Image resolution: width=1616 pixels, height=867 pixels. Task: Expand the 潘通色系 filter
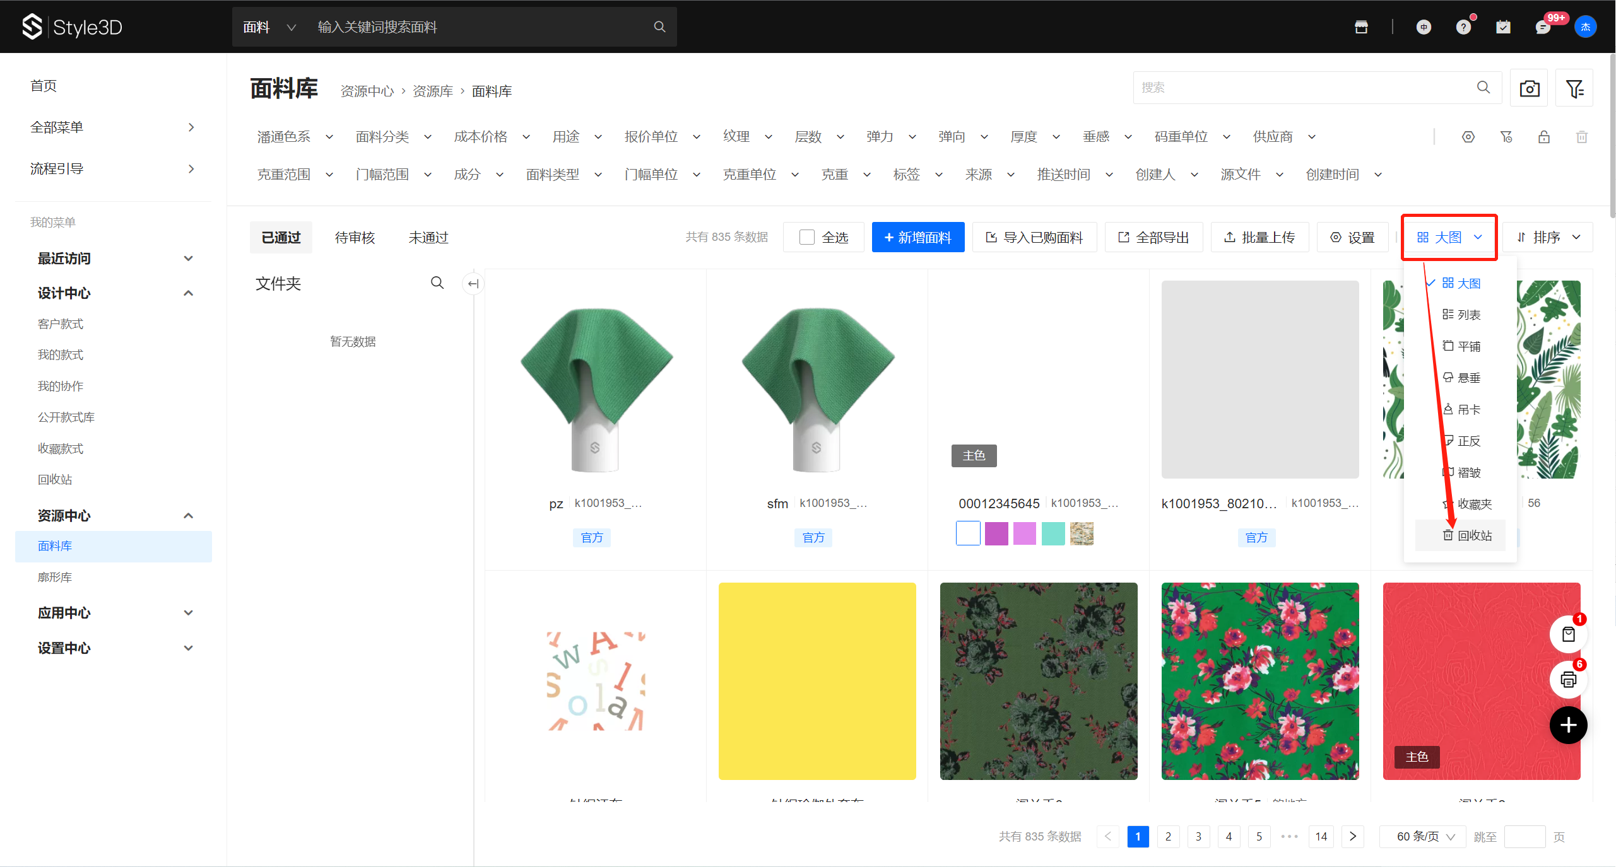(x=295, y=137)
